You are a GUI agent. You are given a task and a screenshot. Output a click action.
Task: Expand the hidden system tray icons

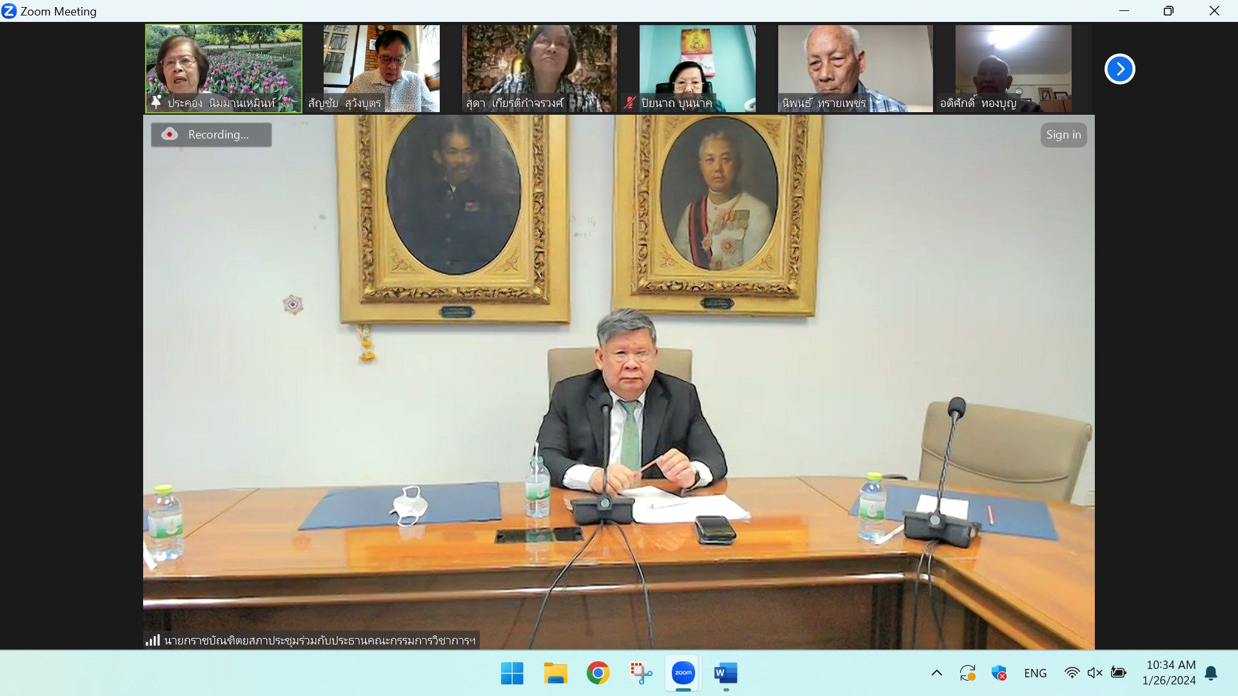tap(936, 673)
